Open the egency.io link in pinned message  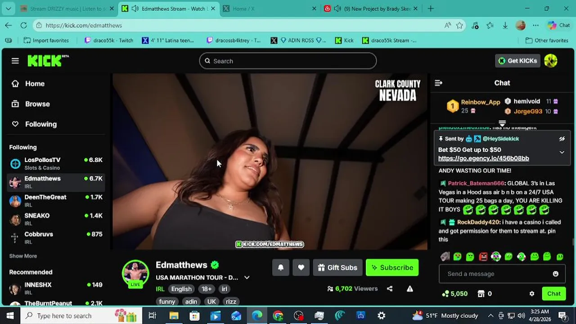click(x=483, y=158)
